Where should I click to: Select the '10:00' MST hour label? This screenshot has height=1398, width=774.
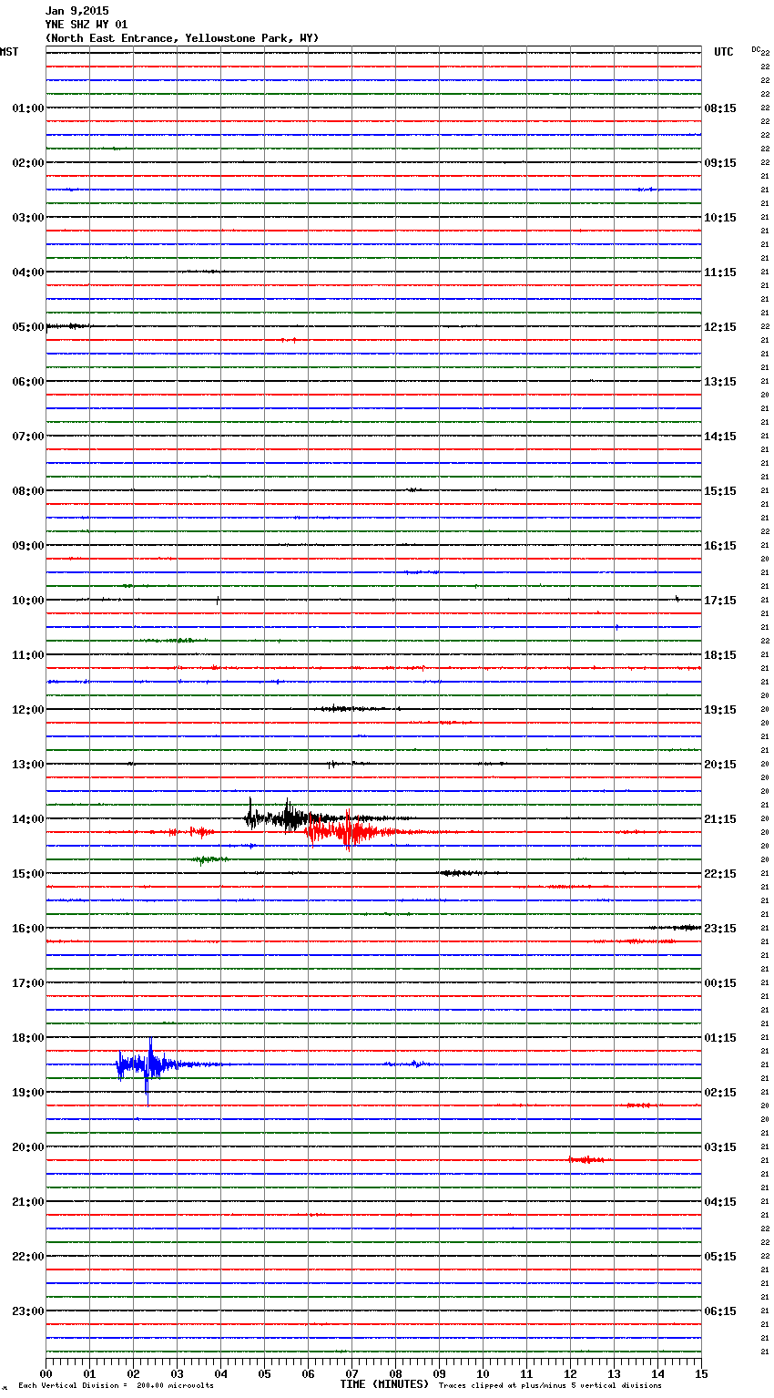(28, 601)
